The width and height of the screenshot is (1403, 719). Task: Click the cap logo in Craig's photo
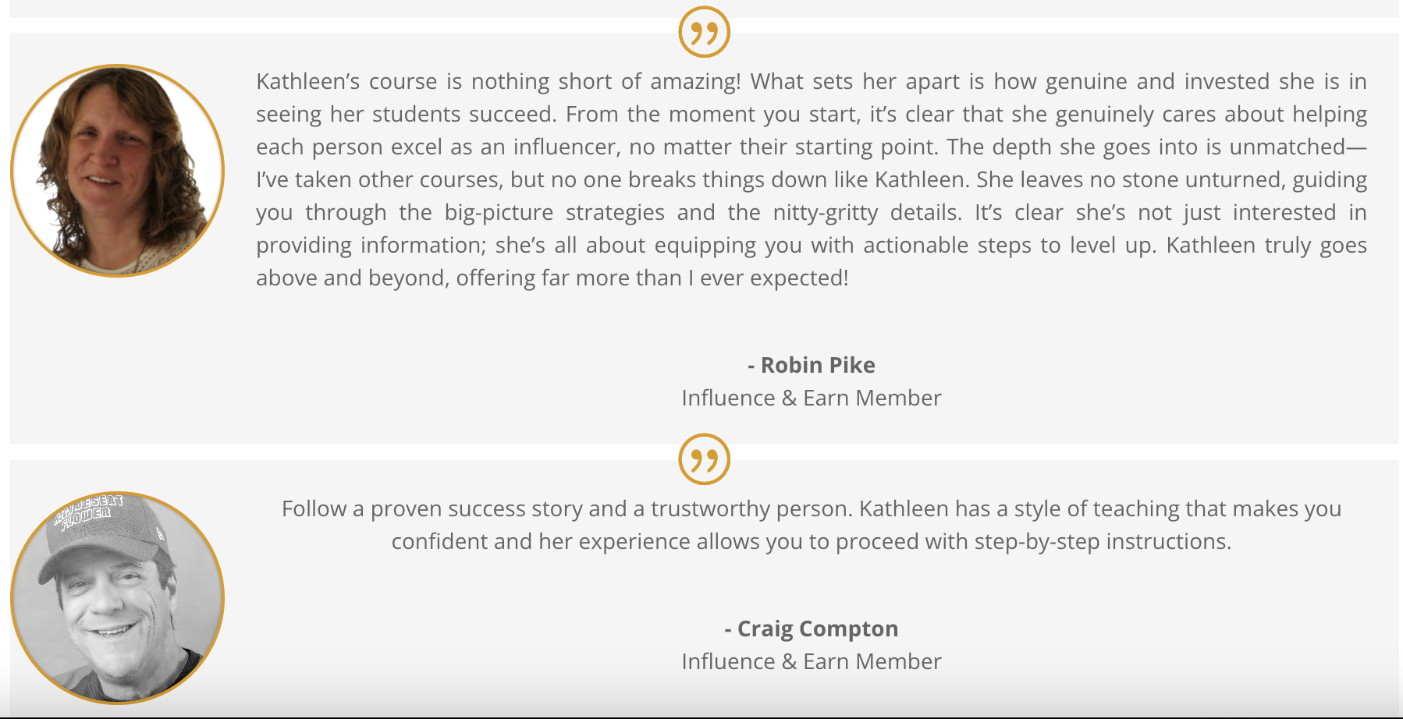pyautogui.click(x=87, y=509)
